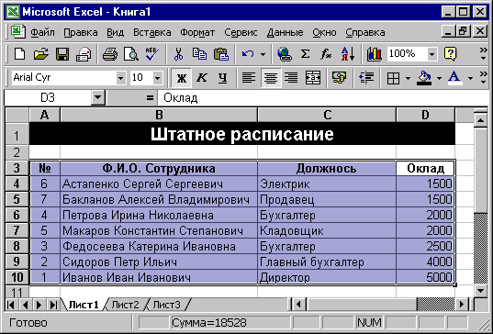The height and width of the screenshot is (334, 493).
Task: Open the Paste Function fx icon
Action: 326,54
